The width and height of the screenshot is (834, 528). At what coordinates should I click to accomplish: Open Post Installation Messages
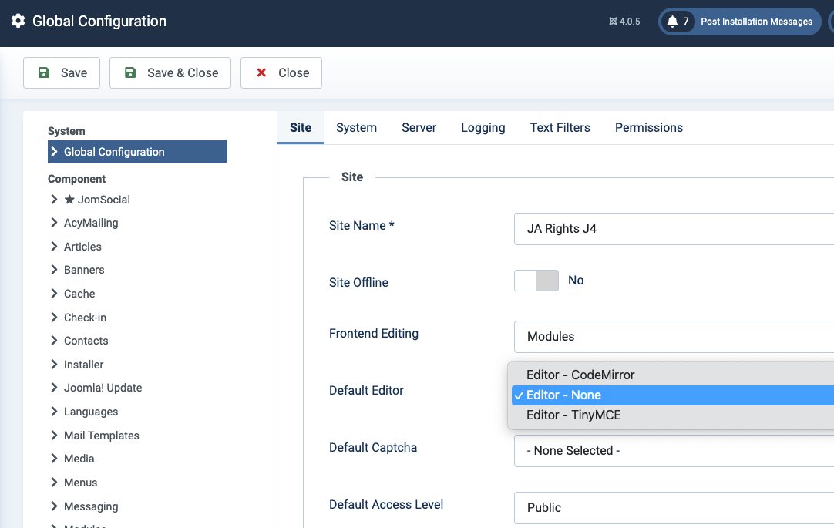(x=755, y=22)
